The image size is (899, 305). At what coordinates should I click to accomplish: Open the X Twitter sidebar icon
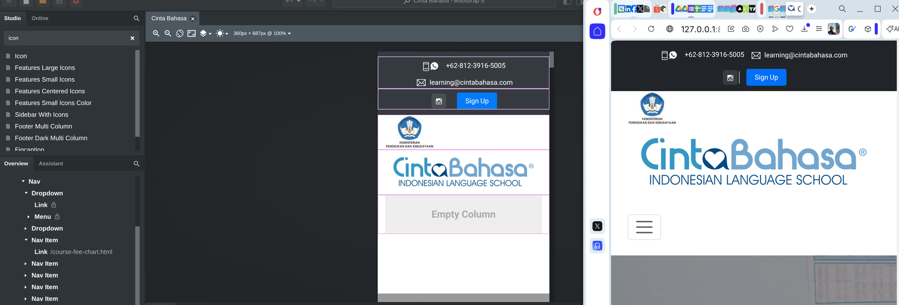tap(597, 227)
